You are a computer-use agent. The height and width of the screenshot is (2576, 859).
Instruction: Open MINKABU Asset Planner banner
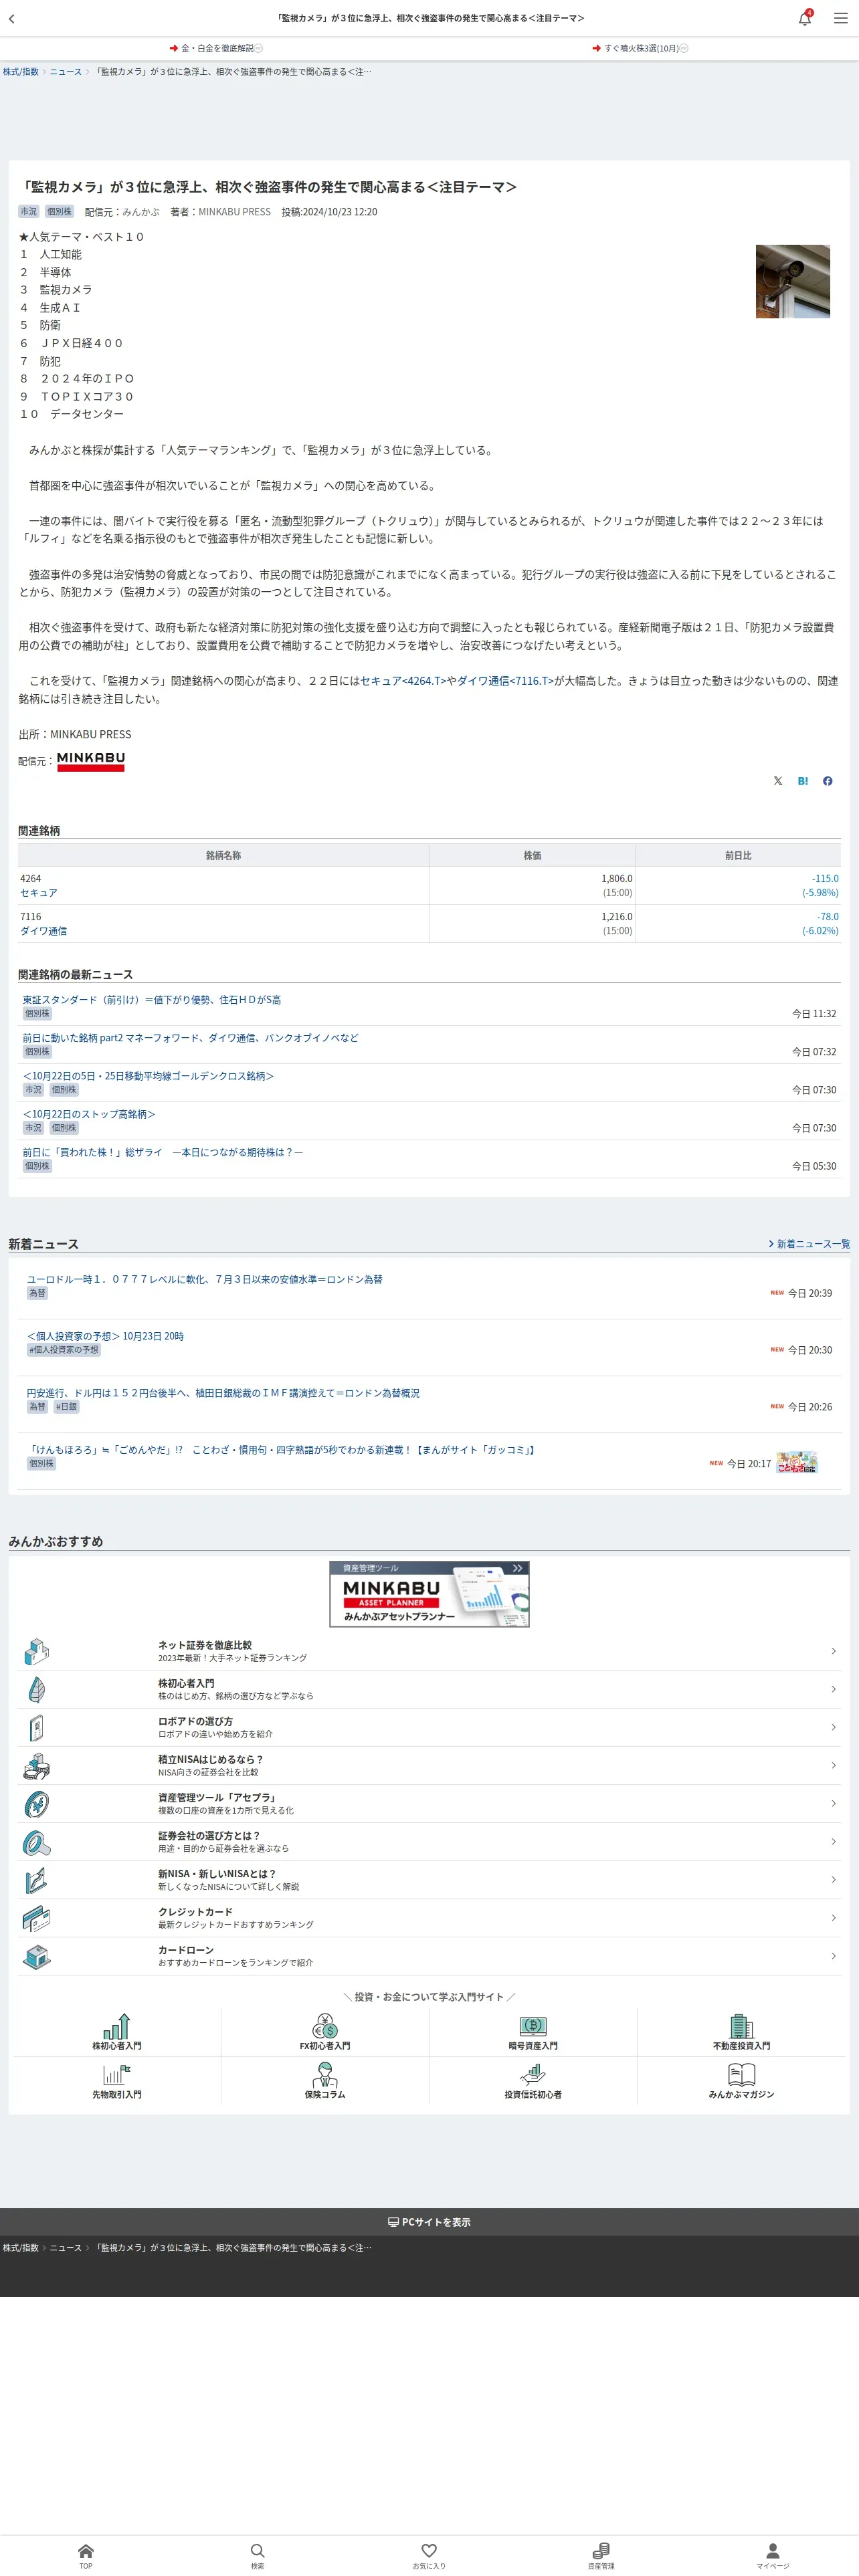click(429, 1594)
